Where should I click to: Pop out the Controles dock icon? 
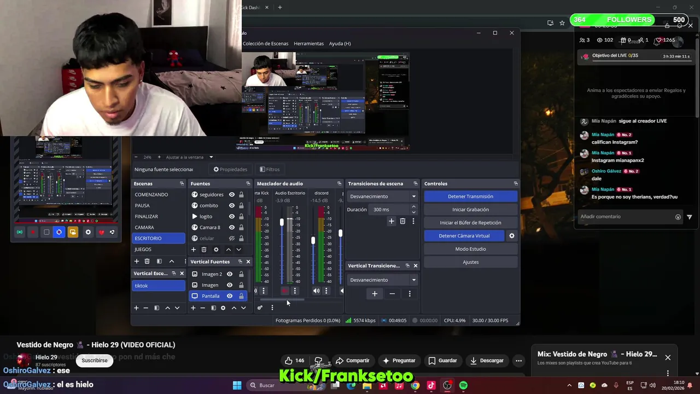[x=515, y=183]
